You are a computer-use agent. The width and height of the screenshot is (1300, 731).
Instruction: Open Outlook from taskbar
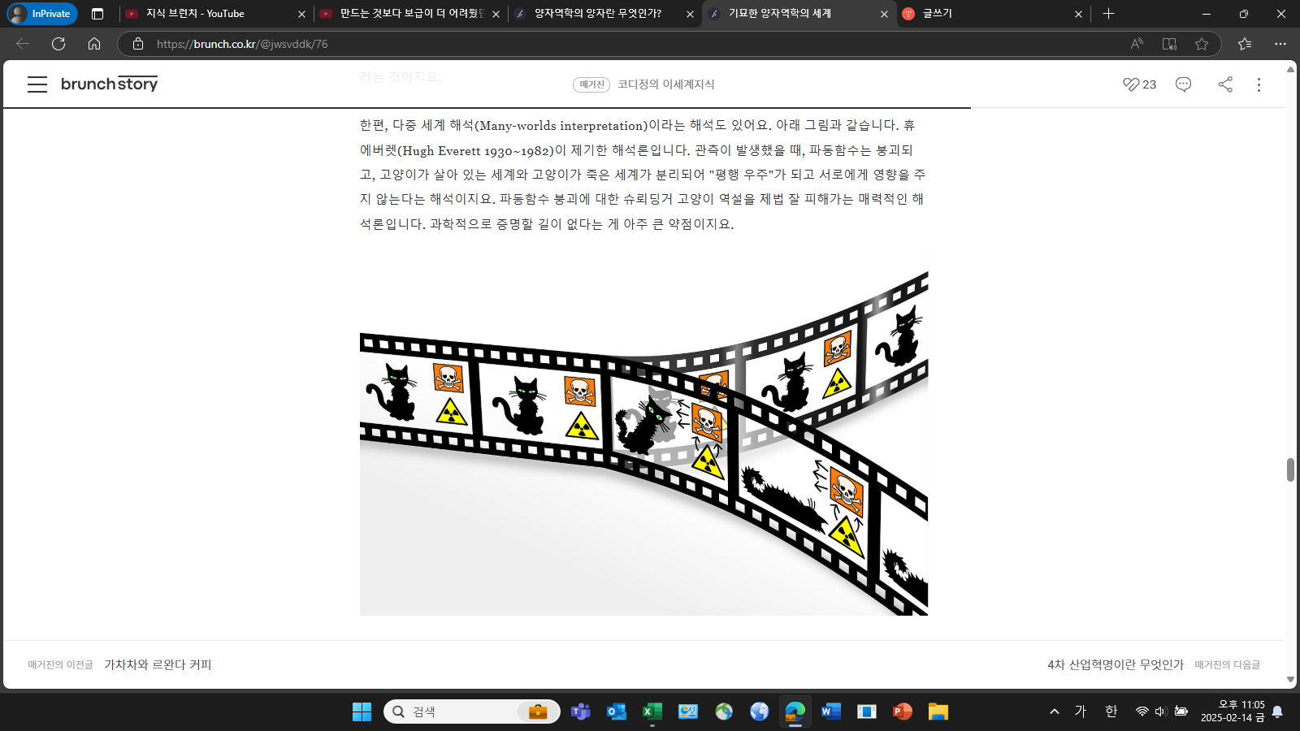[x=616, y=712]
